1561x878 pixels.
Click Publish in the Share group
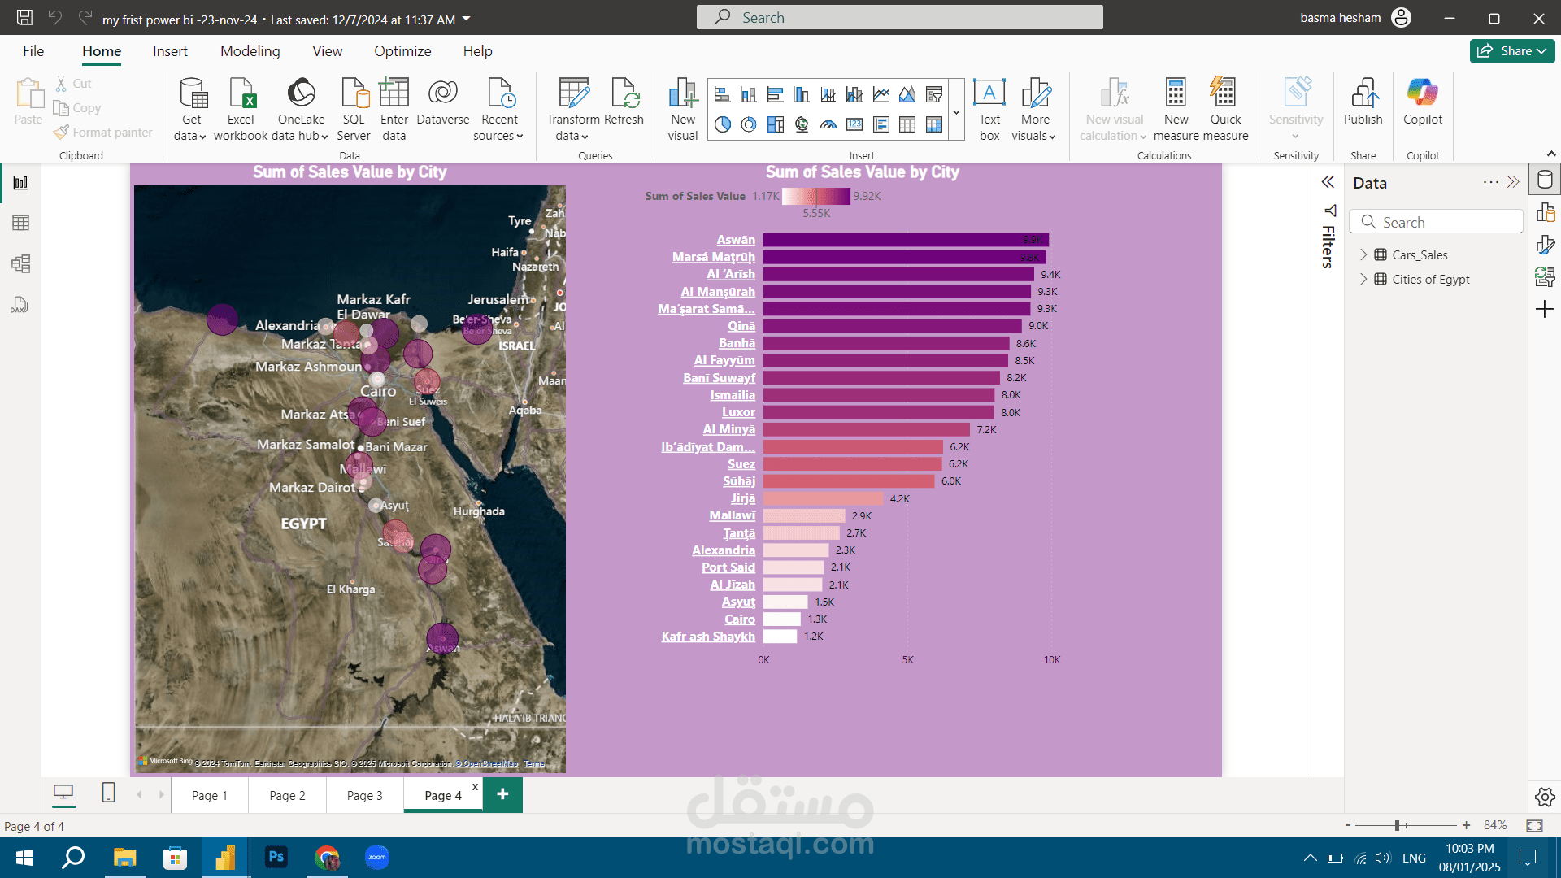(1363, 102)
